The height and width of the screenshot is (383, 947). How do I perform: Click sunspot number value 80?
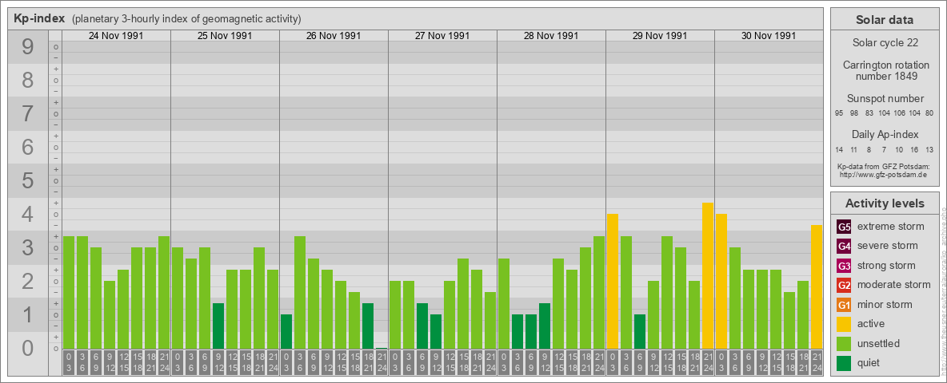click(929, 114)
